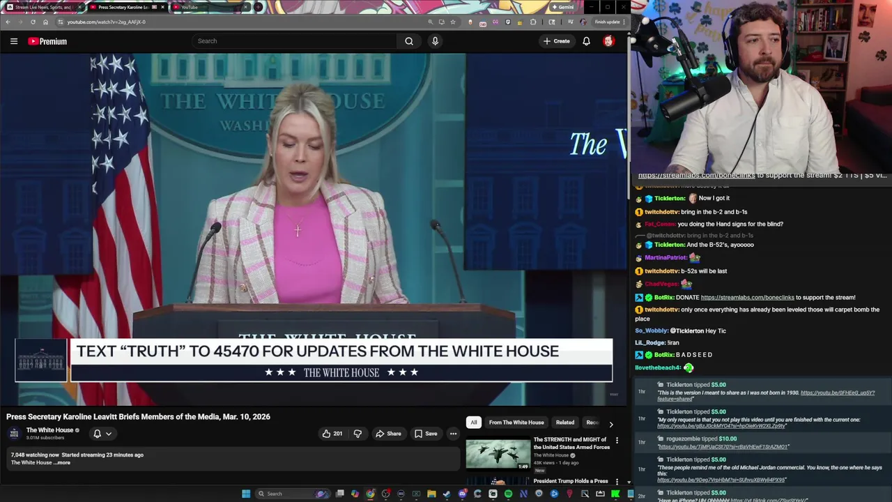This screenshot has height=502, width=892.
Task: Open President Trump Holds a Press video title
Action: point(571,481)
